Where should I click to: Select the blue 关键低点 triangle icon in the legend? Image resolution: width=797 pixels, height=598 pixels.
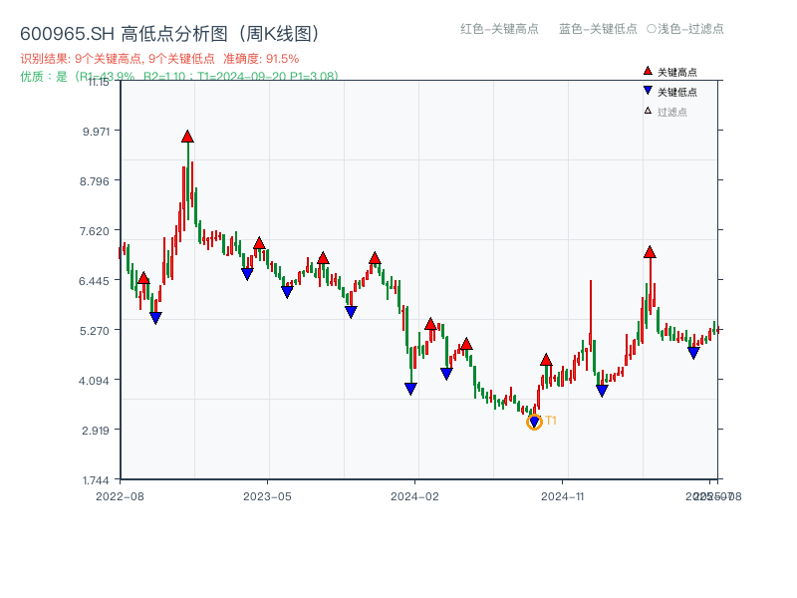[648, 90]
